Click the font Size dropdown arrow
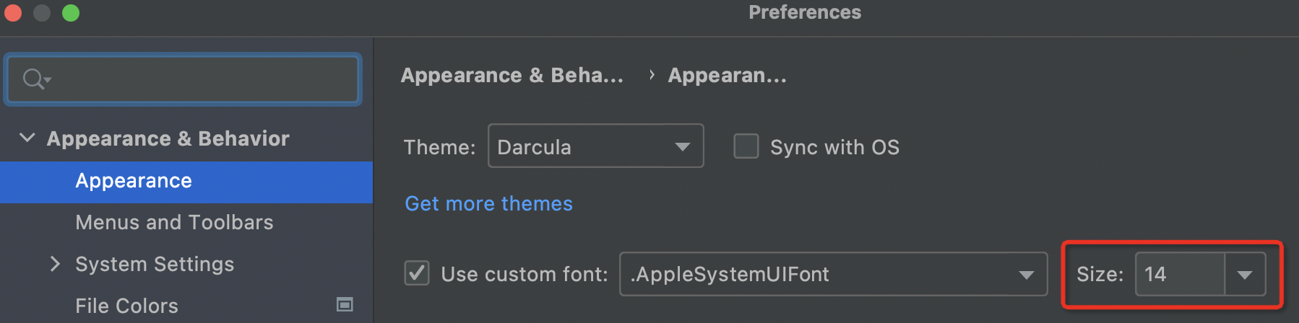This screenshot has width=1299, height=323. (x=1244, y=274)
